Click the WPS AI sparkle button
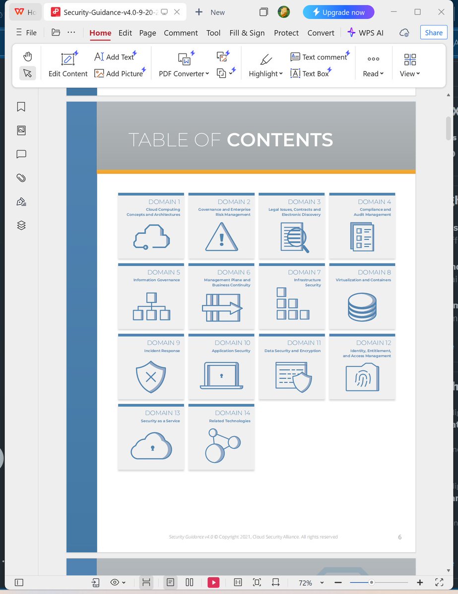The width and height of the screenshot is (458, 594). point(365,33)
